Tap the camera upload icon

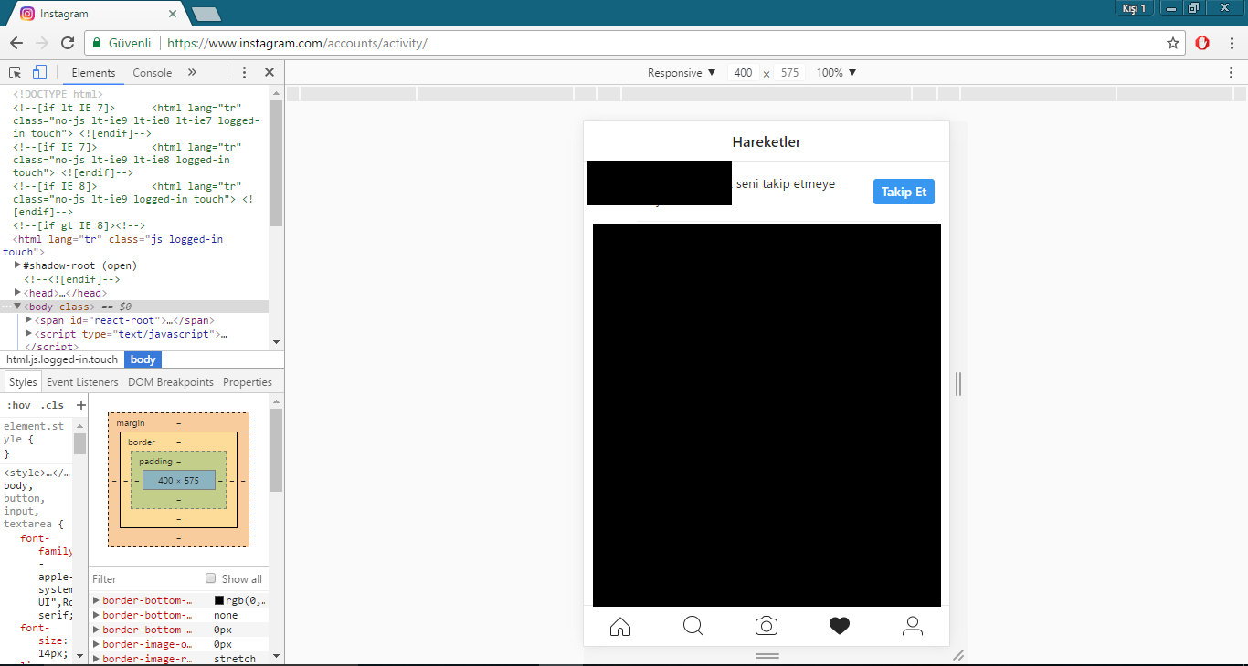[x=767, y=626]
